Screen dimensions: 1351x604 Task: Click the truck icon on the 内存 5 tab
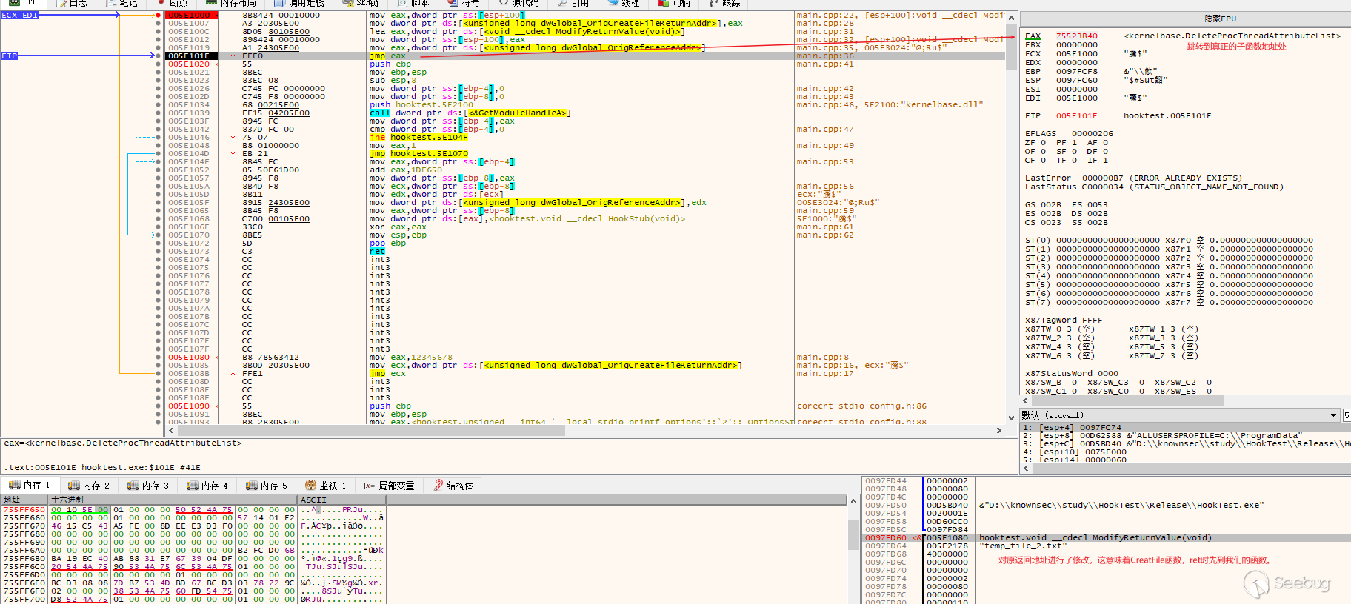[252, 486]
